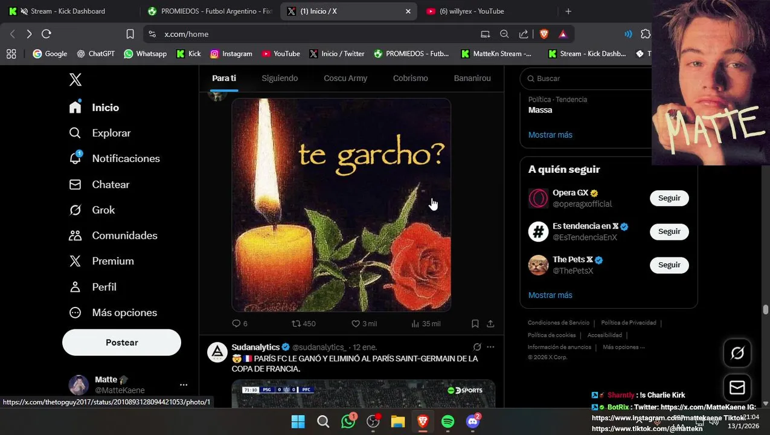
Task: Click the share icon on candle post
Action: pyautogui.click(x=490, y=324)
